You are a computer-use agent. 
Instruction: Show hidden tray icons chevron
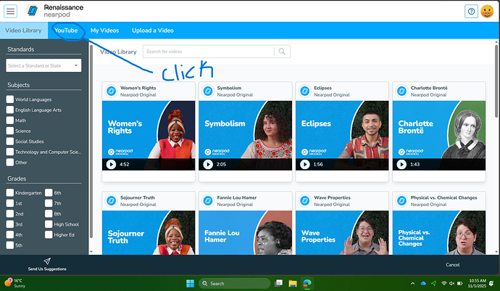pyautogui.click(x=412, y=283)
